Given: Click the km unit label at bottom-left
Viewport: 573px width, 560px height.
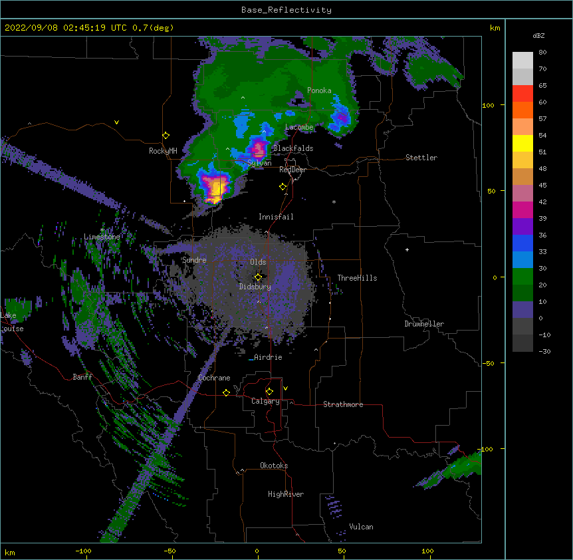Looking at the screenshot, I should [x=10, y=553].
